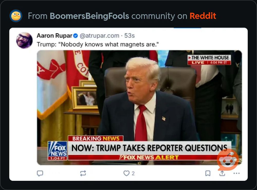Open the three-dot more options menu
The height and width of the screenshot is (190, 257).
click(236, 173)
